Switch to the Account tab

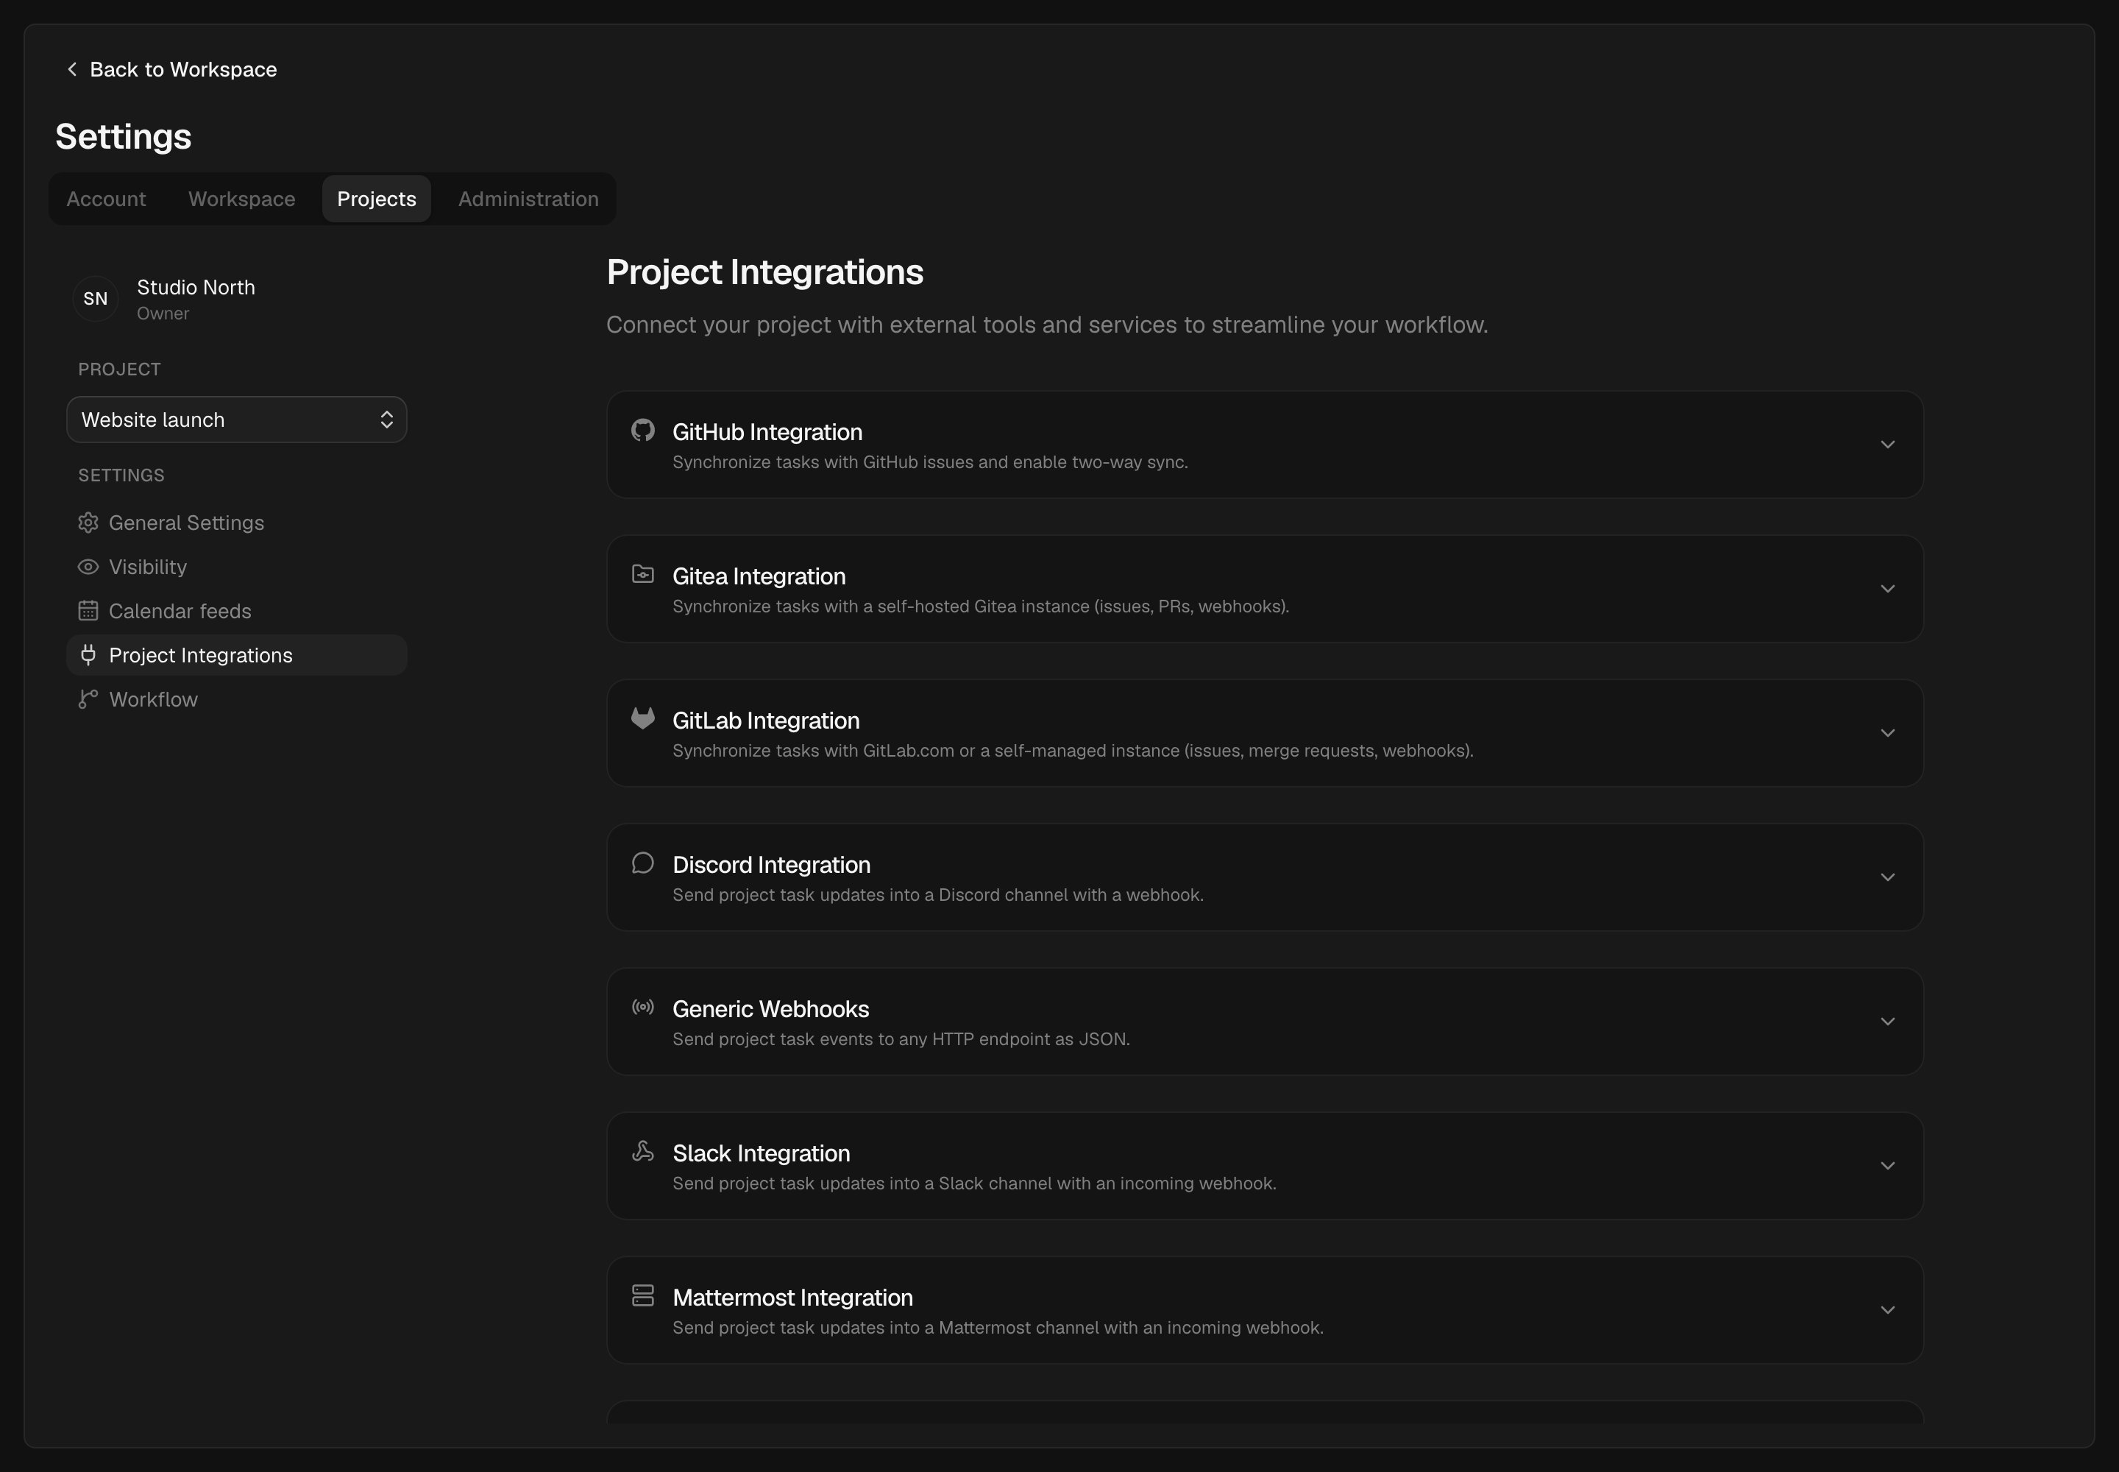coord(106,199)
